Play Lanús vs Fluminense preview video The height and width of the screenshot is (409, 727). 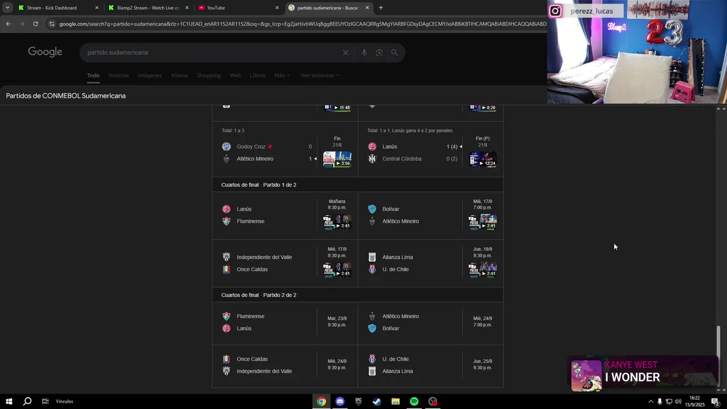coord(337,222)
